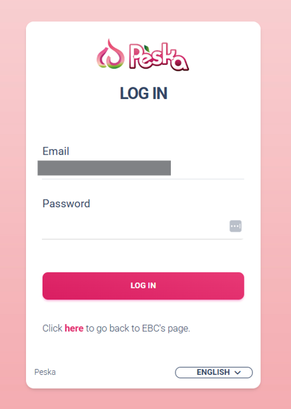Click the Password field label
Screen dimensions: 291x409
tap(66, 203)
